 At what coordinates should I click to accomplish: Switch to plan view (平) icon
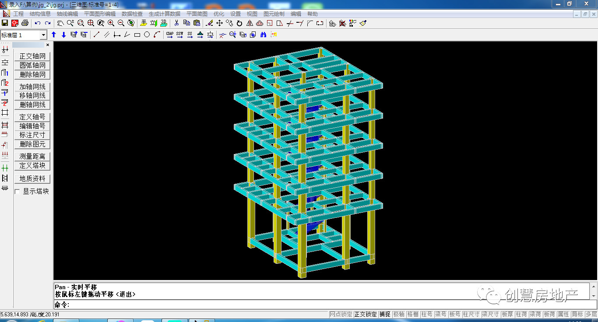click(144, 23)
